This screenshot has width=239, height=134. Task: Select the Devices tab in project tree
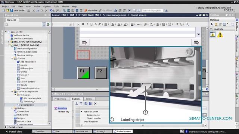click(x=12, y=20)
